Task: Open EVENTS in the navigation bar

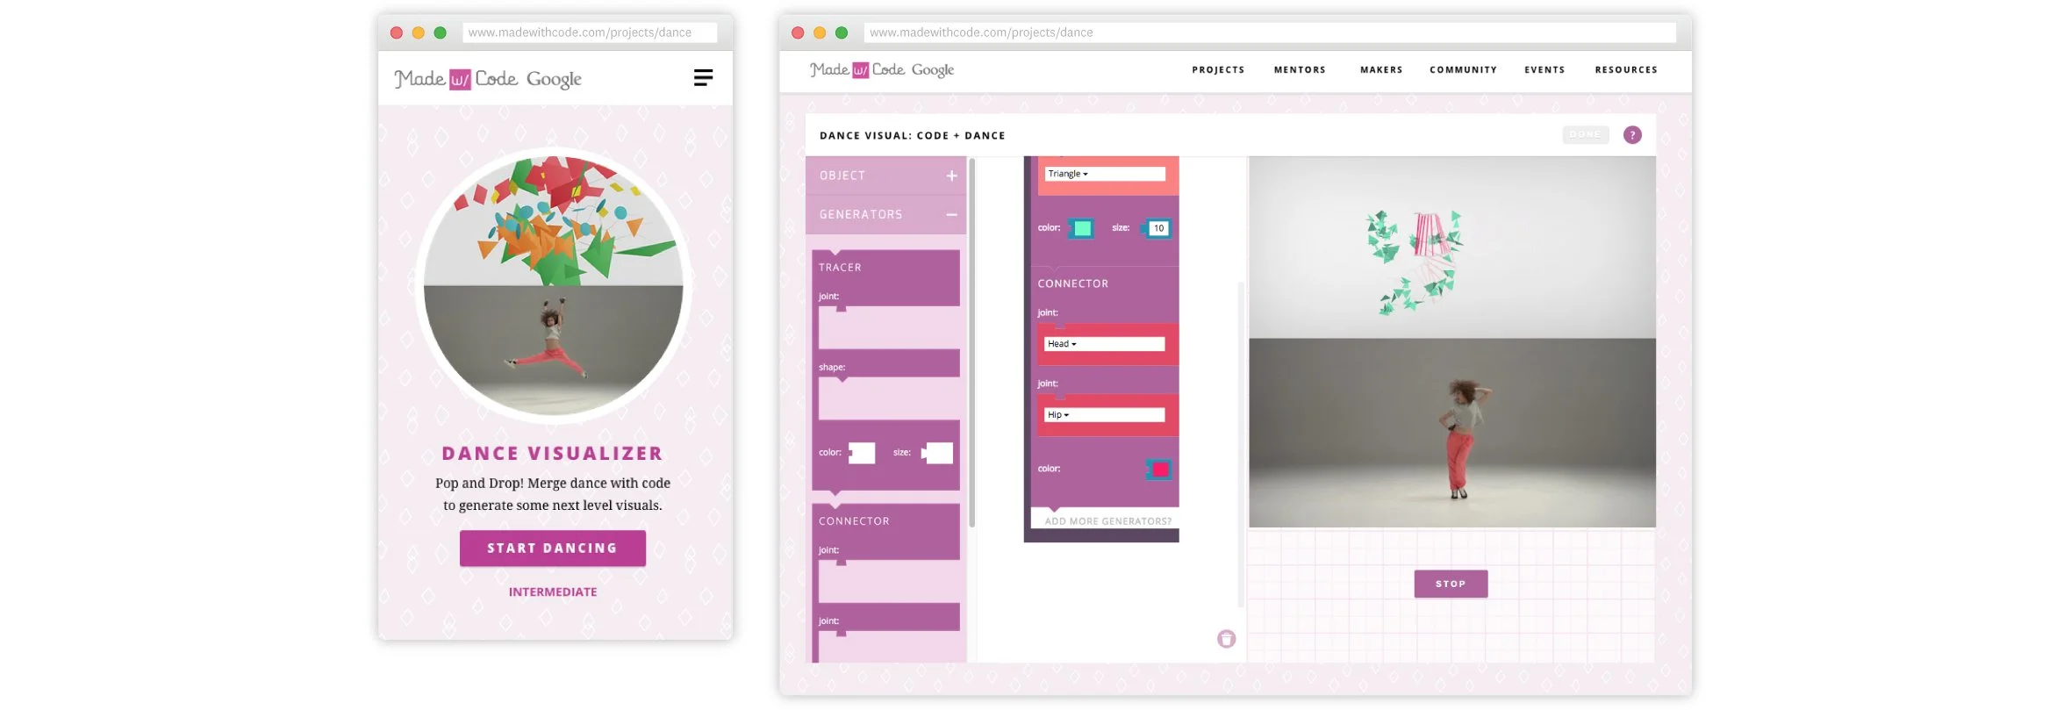Action: pos(1544,70)
